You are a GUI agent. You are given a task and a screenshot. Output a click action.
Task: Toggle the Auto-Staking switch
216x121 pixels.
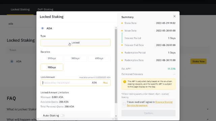pos(62,116)
